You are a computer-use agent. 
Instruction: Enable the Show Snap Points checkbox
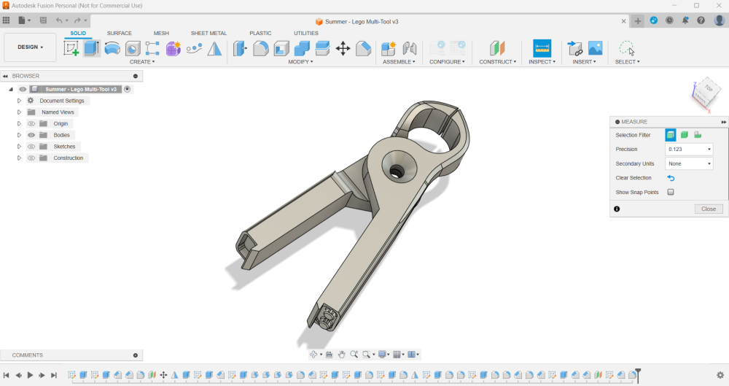click(671, 193)
